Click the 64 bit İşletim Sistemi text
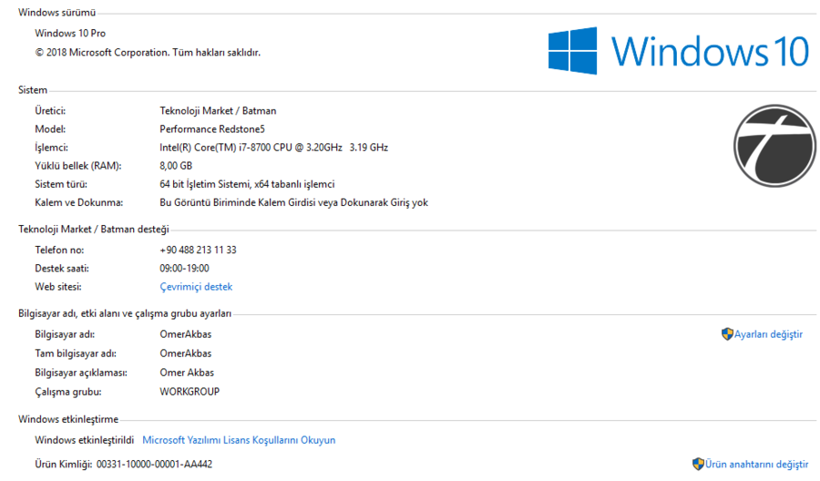820x481 pixels. (x=247, y=184)
